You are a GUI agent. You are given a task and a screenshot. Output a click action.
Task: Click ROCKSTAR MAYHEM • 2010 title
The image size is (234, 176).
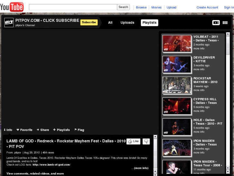(205, 80)
